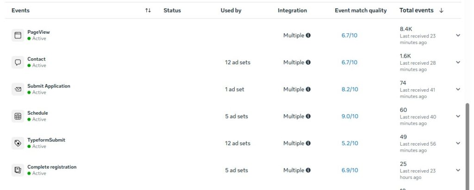Image resolution: width=474 pixels, height=190 pixels.
Task: Click the Schedule calendar grid icon
Action: [x=18, y=116]
